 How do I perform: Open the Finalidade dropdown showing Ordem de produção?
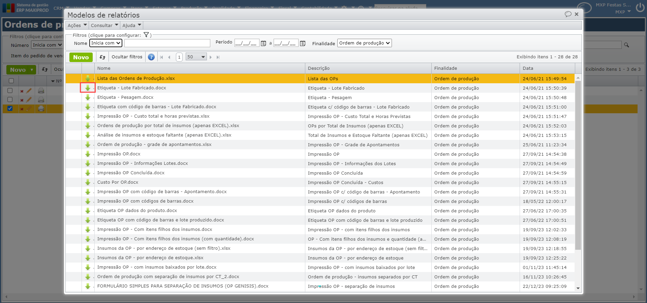[x=364, y=43]
